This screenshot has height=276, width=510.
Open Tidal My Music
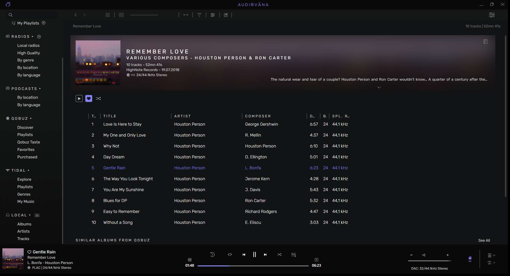pos(26,201)
